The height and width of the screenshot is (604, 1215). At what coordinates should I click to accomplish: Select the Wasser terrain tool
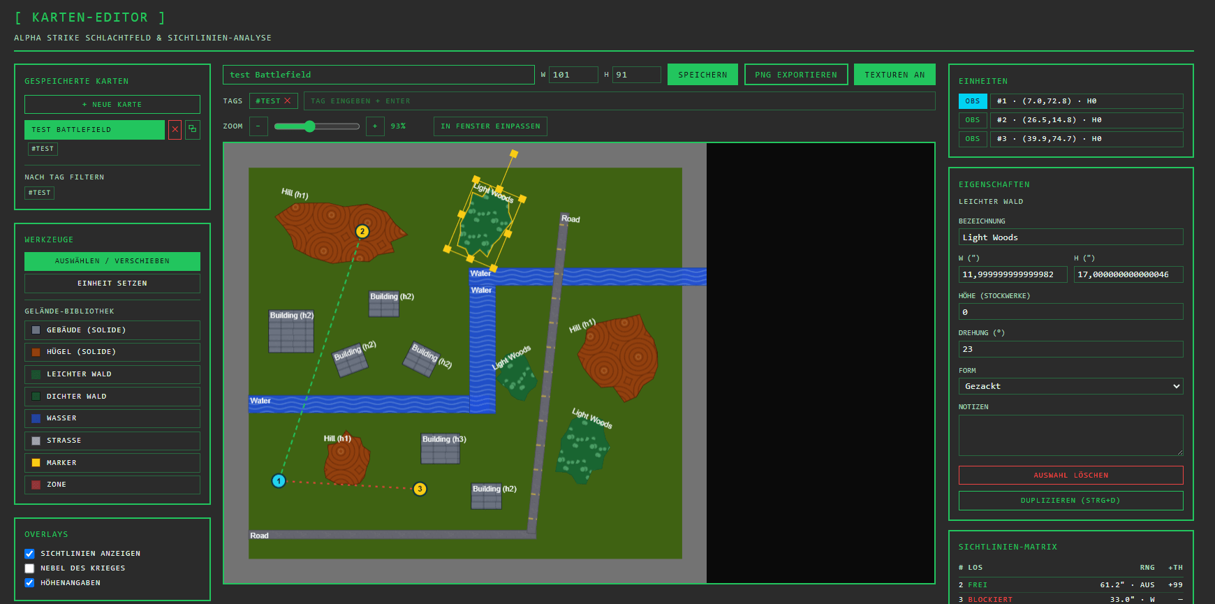click(112, 418)
